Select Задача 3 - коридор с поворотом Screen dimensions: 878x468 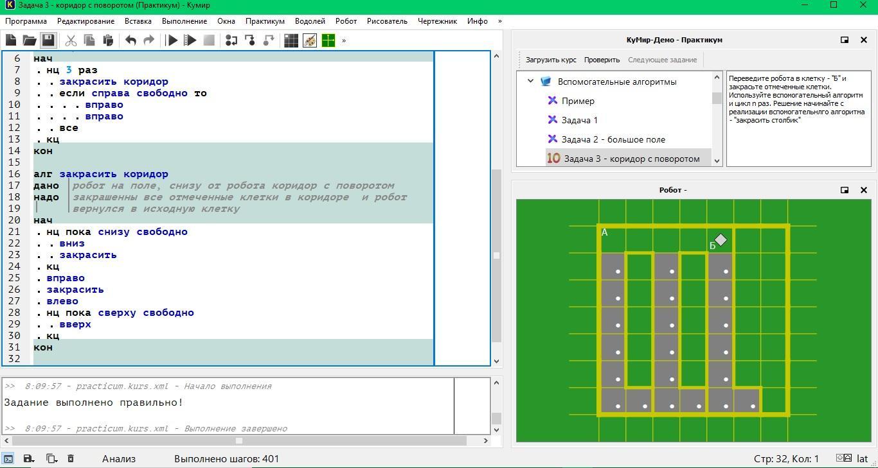(x=632, y=159)
